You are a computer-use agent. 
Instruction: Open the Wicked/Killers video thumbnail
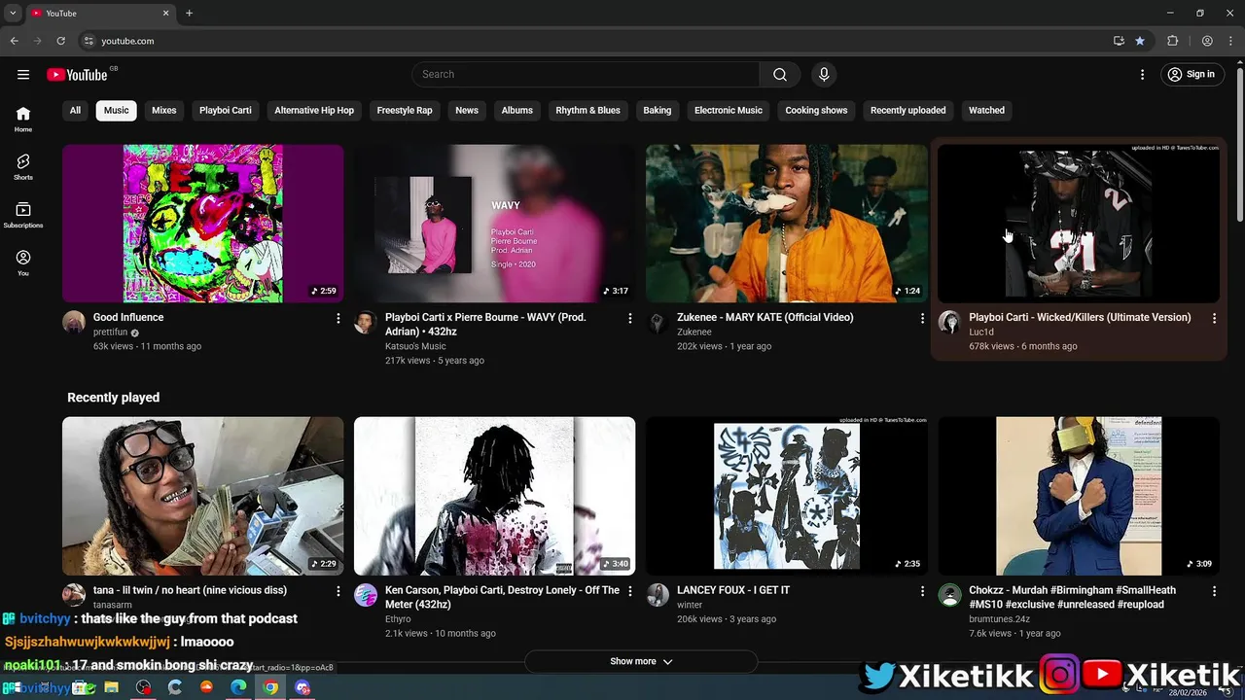pyautogui.click(x=1079, y=224)
